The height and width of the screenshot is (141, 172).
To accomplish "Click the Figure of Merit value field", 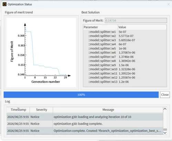I will (x=136, y=21).
